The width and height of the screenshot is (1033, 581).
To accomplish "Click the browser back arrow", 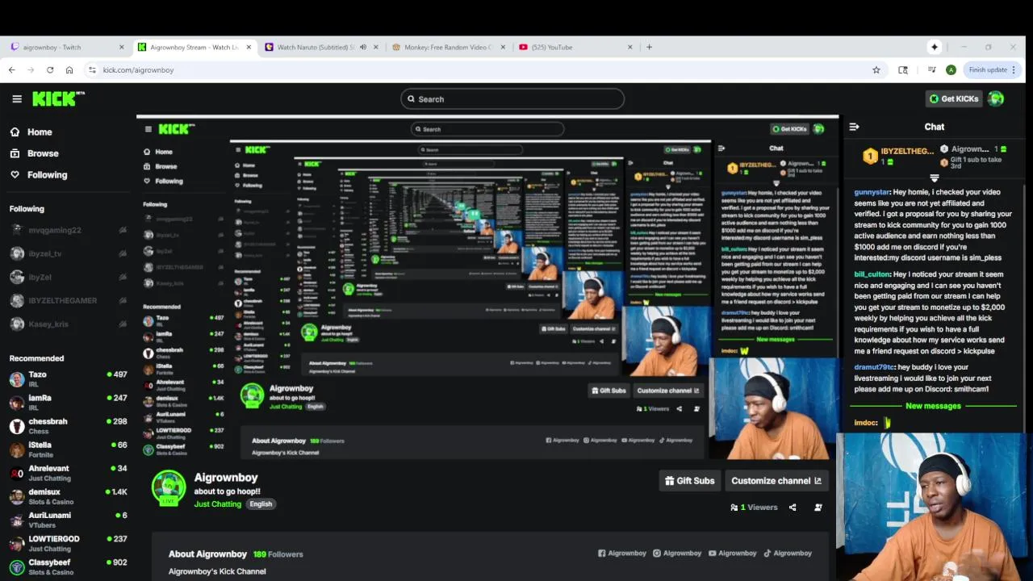I will (12, 70).
